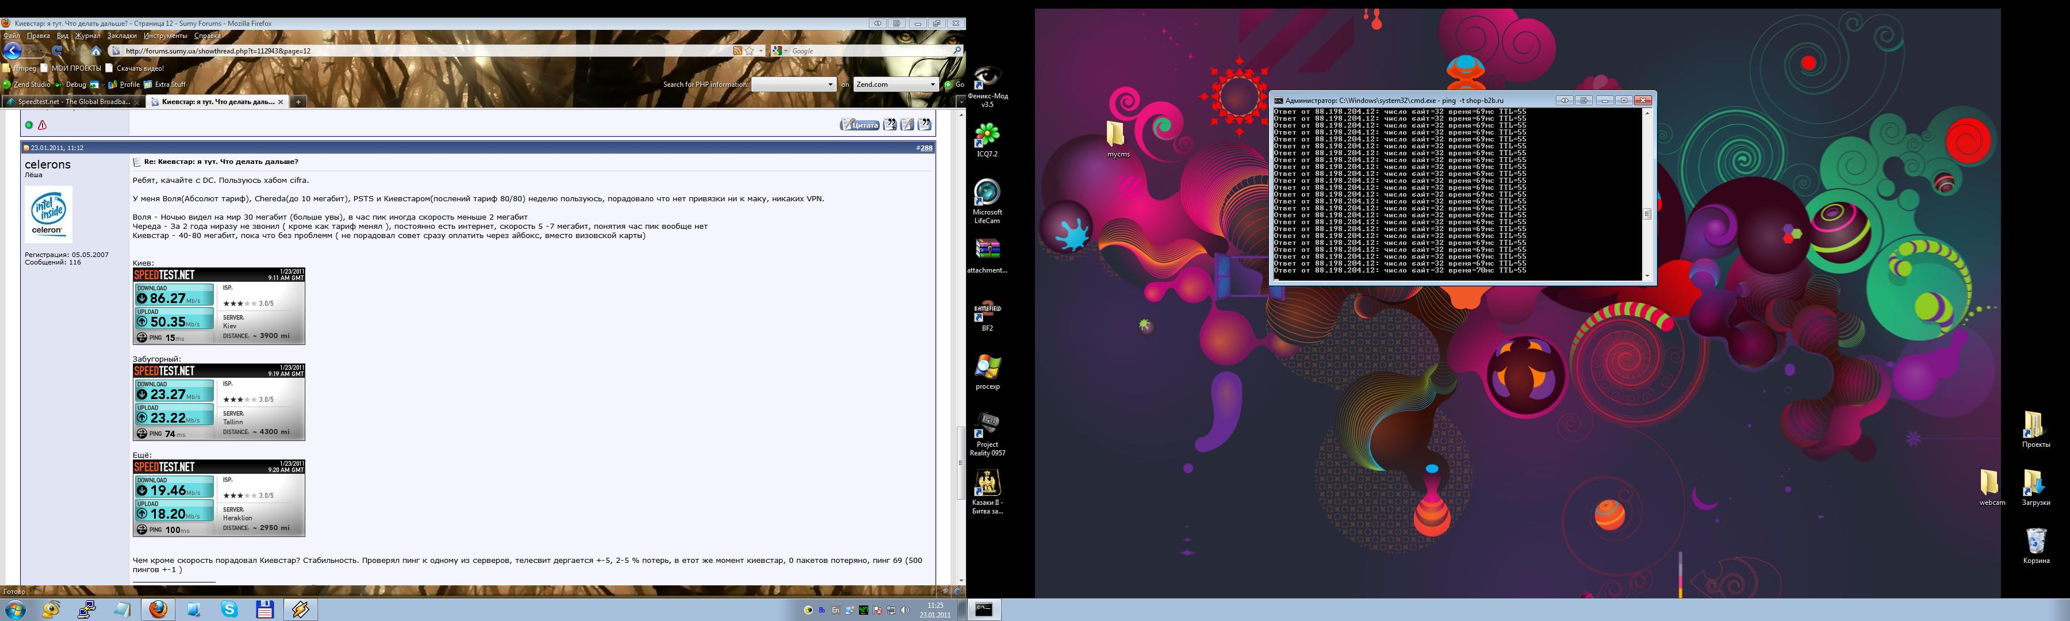Open the Закладки menu

click(x=121, y=35)
